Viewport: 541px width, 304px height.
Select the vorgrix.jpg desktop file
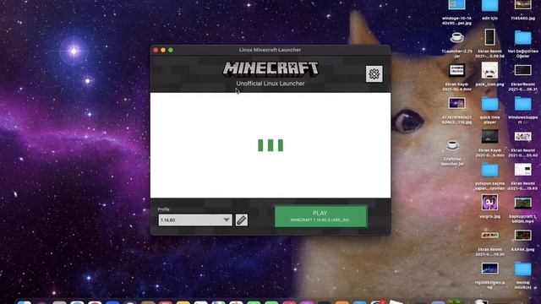click(x=489, y=203)
